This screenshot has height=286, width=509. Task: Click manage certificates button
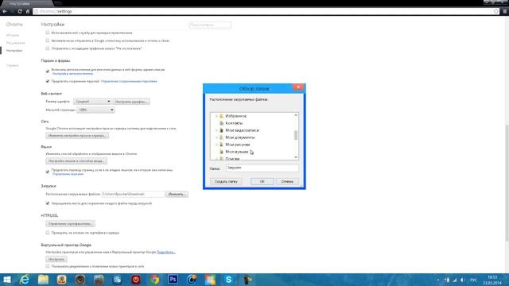click(71, 224)
